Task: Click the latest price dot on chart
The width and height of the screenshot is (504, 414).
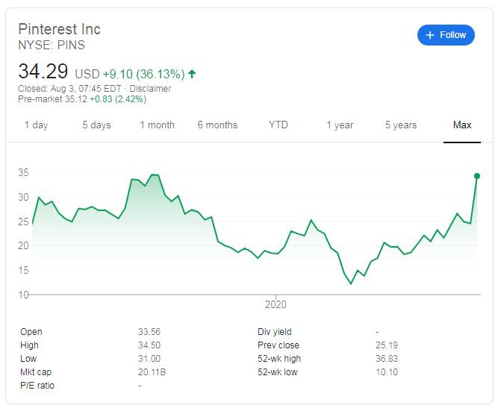Action: [477, 176]
